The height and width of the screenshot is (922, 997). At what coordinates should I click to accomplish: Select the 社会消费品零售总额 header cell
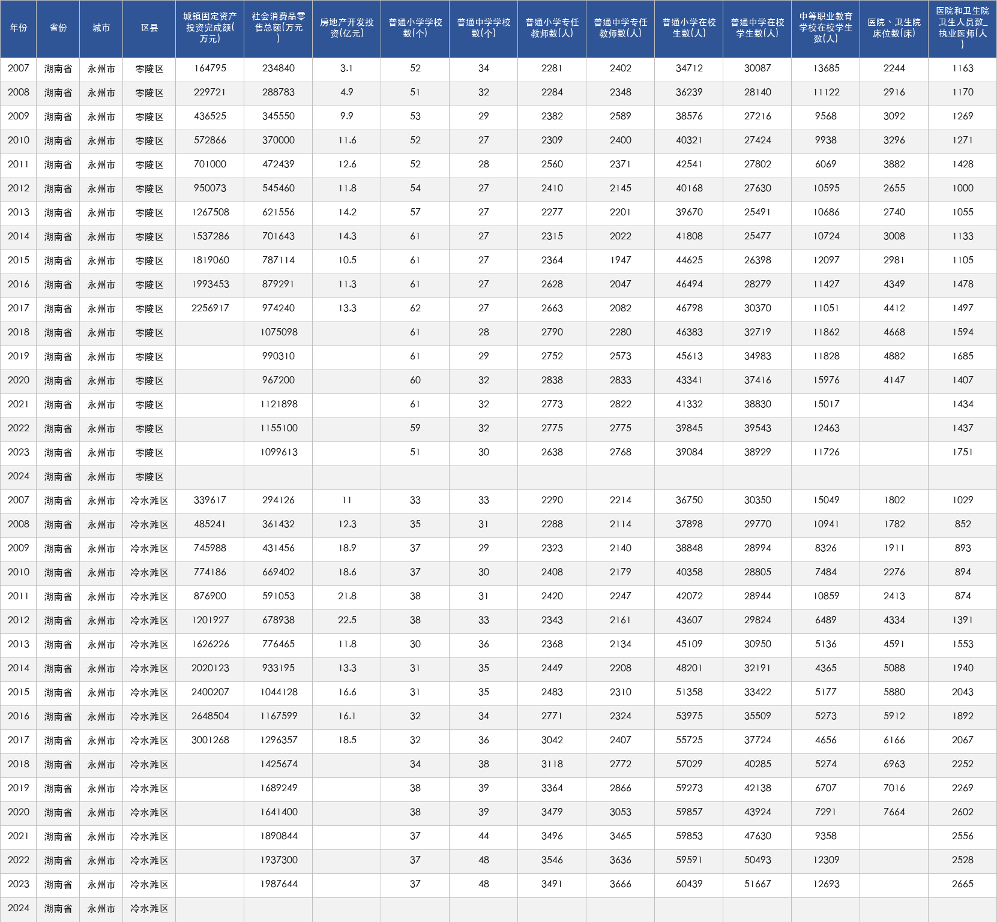pos(279,29)
